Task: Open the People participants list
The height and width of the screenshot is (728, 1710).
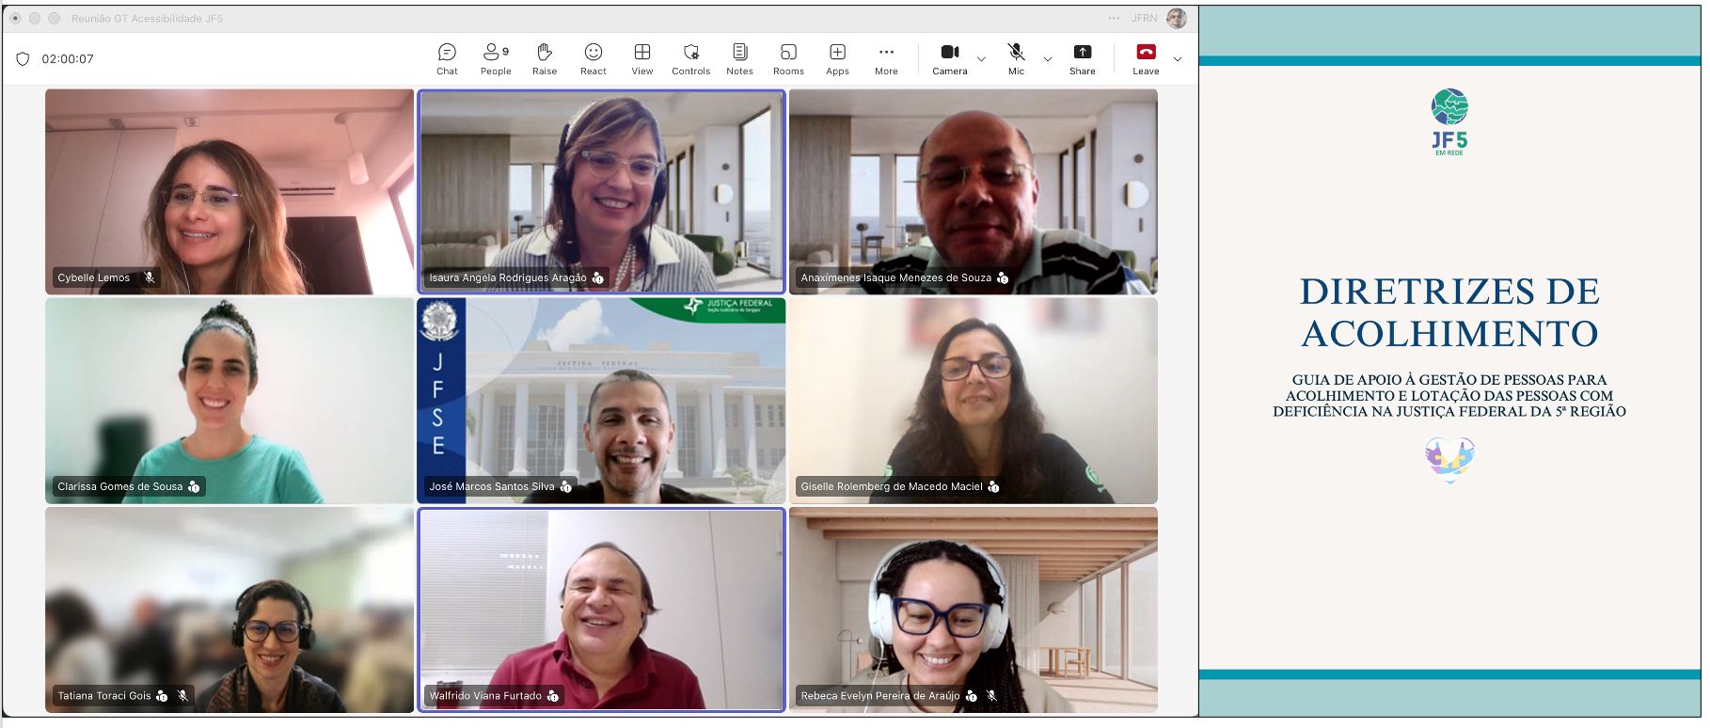Action: point(496,58)
